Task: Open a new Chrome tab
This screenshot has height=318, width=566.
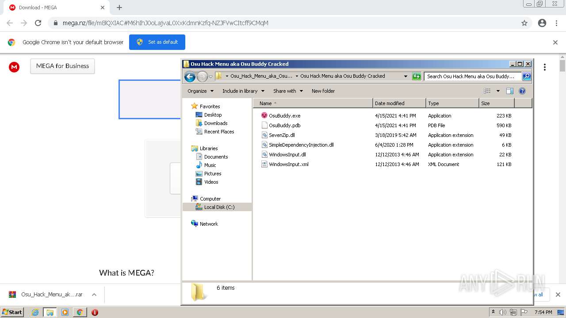Action: click(119, 8)
